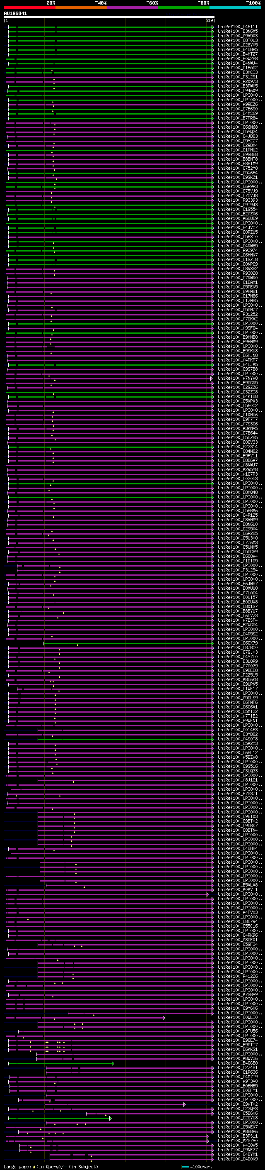Open hit UniRef100_B3N6X5

[238, 32]
